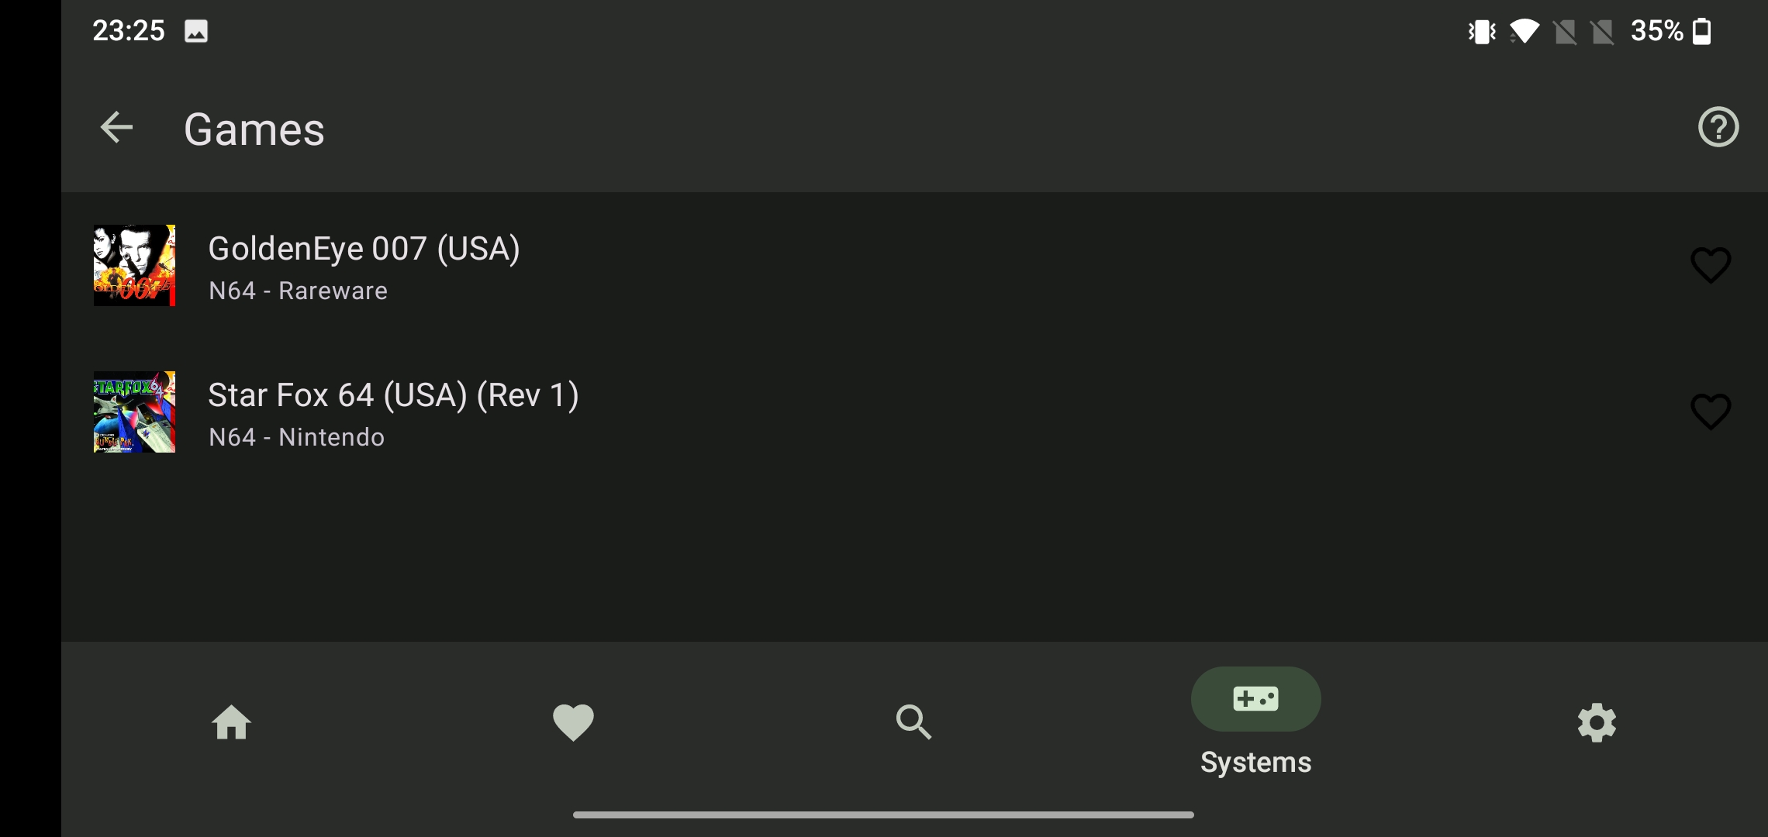Tap the clock in the status bar
The width and height of the screenshot is (1768, 837).
pyautogui.click(x=128, y=31)
